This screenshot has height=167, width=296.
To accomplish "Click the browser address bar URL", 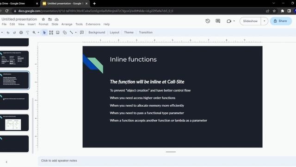I will tap(96, 11).
